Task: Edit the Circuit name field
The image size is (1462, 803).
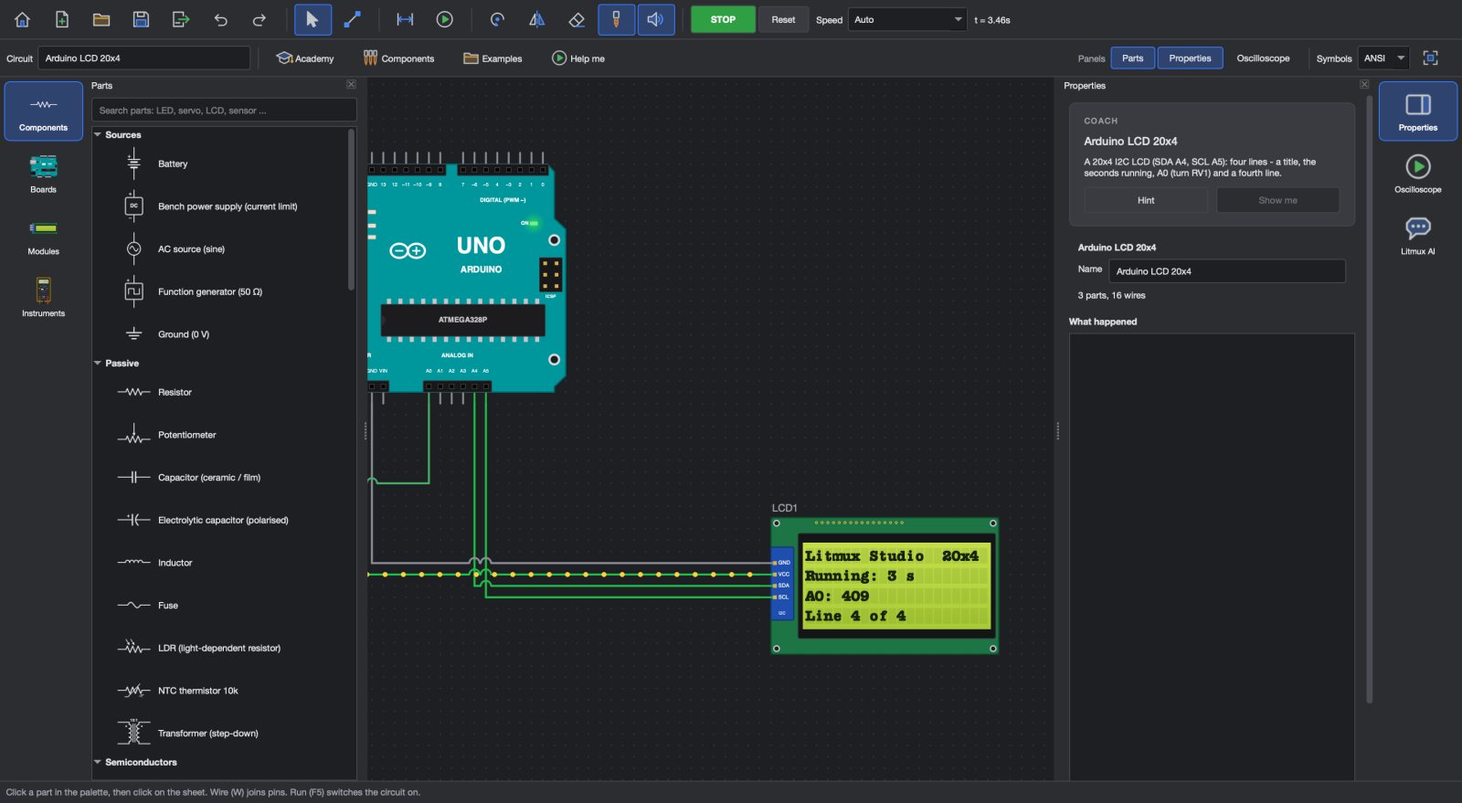Action: click(x=144, y=58)
